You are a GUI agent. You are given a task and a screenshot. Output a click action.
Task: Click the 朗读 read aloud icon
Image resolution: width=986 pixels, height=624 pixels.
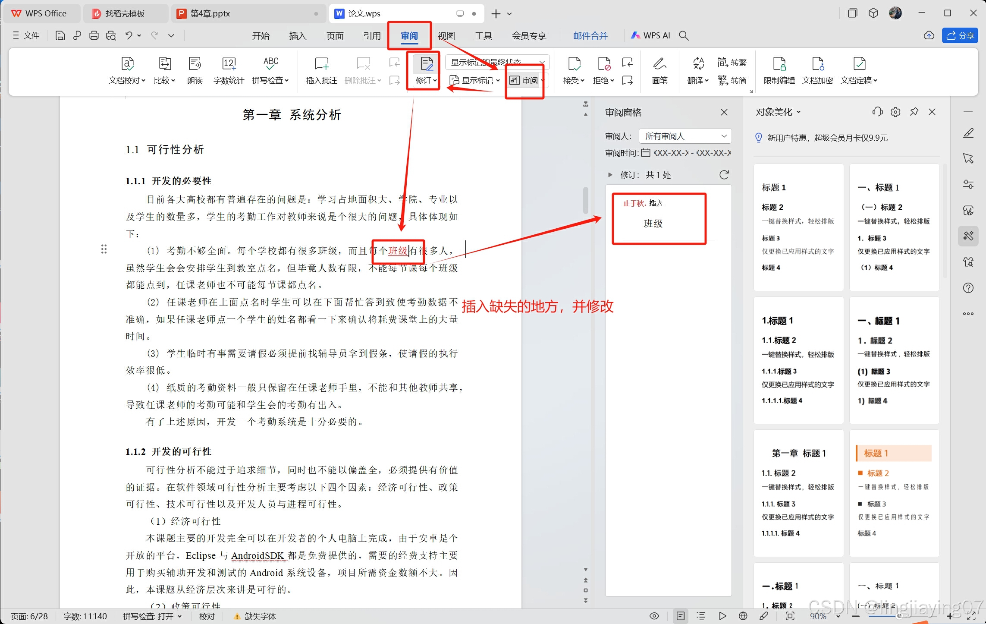click(195, 64)
